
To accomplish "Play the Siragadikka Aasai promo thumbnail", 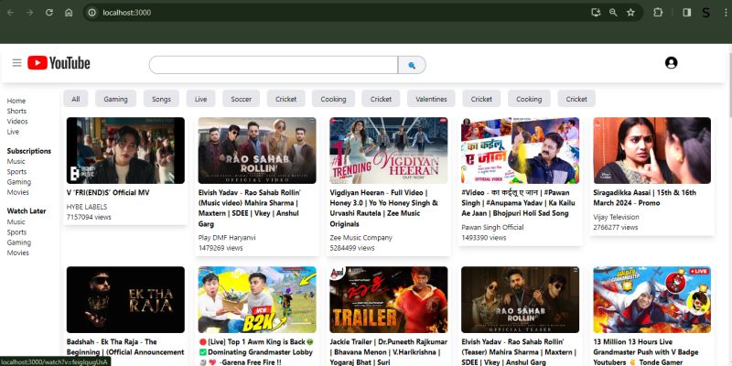I will point(651,150).
